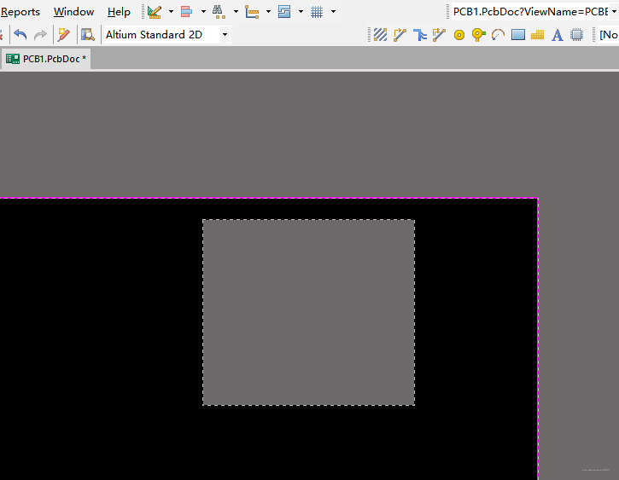Image resolution: width=619 pixels, height=480 pixels.
Task: Open the [No filter dropdown box
Action: coord(608,35)
